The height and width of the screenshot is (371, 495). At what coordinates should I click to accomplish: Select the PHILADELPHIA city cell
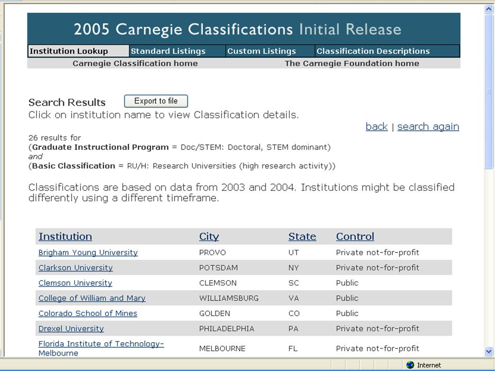tap(227, 328)
